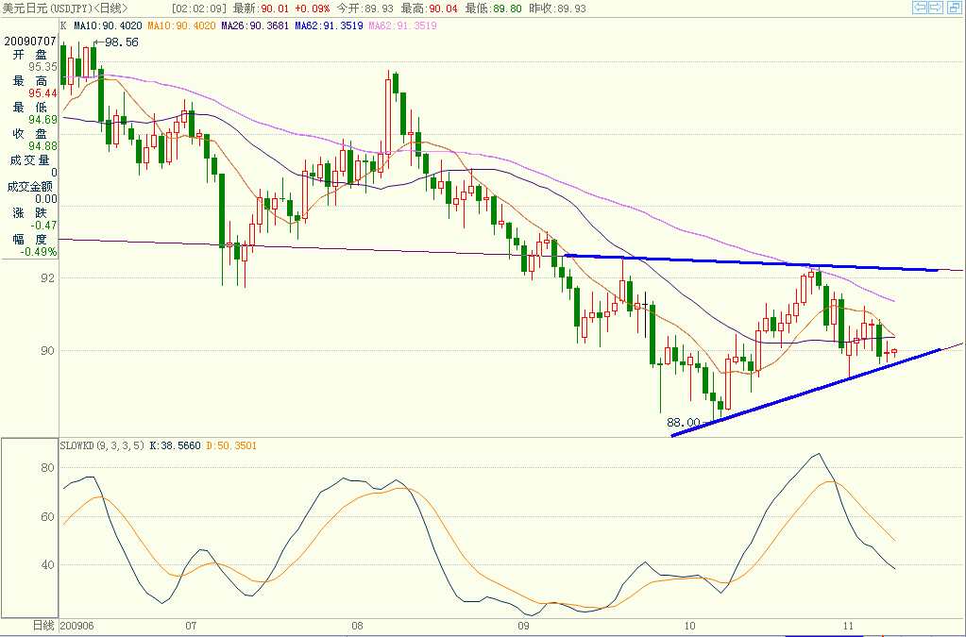Click the 90 price axis label

pos(47,351)
